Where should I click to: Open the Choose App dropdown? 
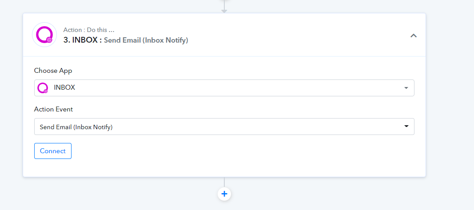click(x=224, y=88)
